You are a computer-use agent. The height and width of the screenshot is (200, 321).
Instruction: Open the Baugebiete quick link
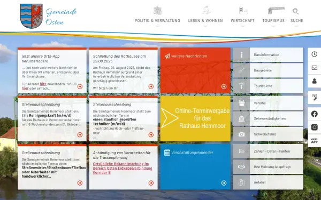tap(268, 70)
